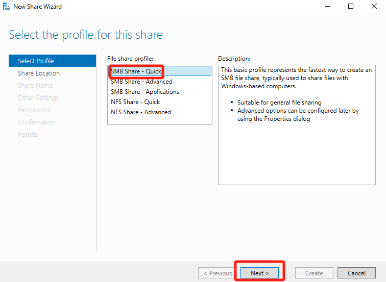Click the Share Name step in sidebar

(35, 86)
